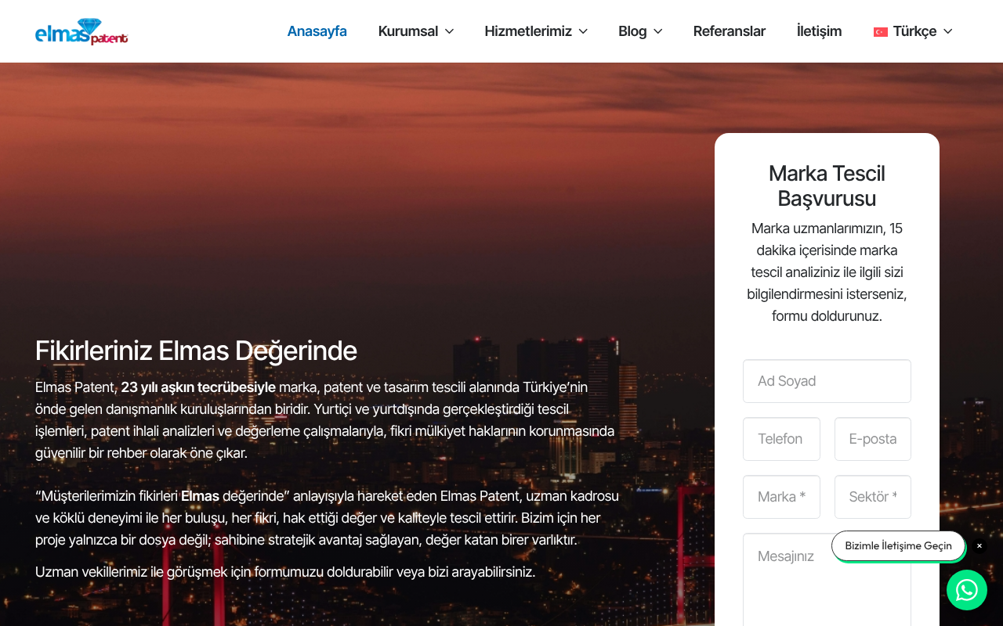Image resolution: width=1003 pixels, height=626 pixels.
Task: Focus the Mesajınız text area
Action: (827, 580)
